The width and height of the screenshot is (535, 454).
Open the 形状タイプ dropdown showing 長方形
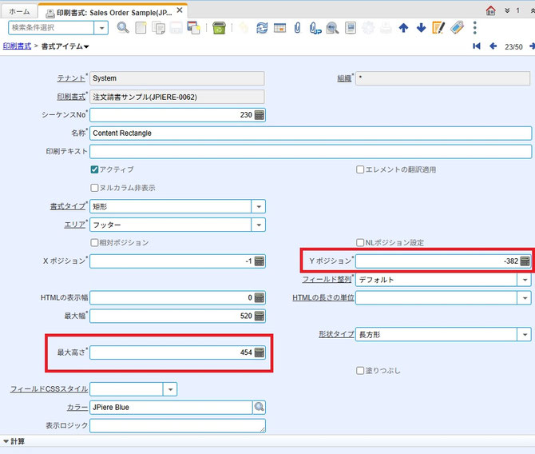coord(525,334)
